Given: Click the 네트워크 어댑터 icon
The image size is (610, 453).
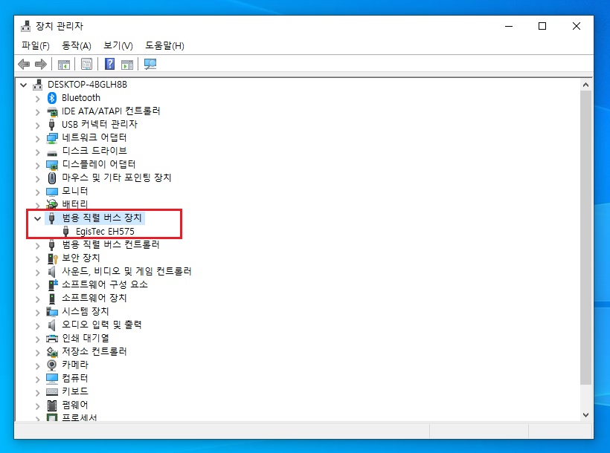Looking at the screenshot, I should tap(52, 138).
